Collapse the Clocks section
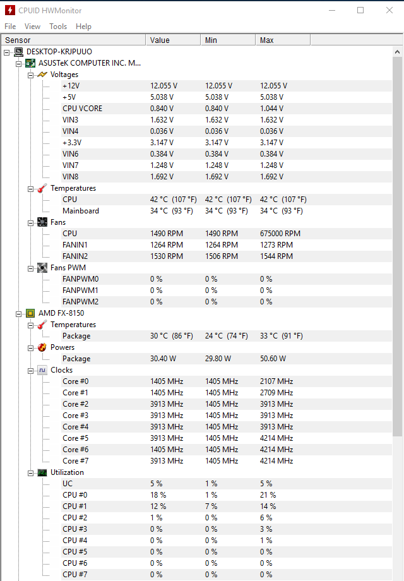 (x=31, y=371)
